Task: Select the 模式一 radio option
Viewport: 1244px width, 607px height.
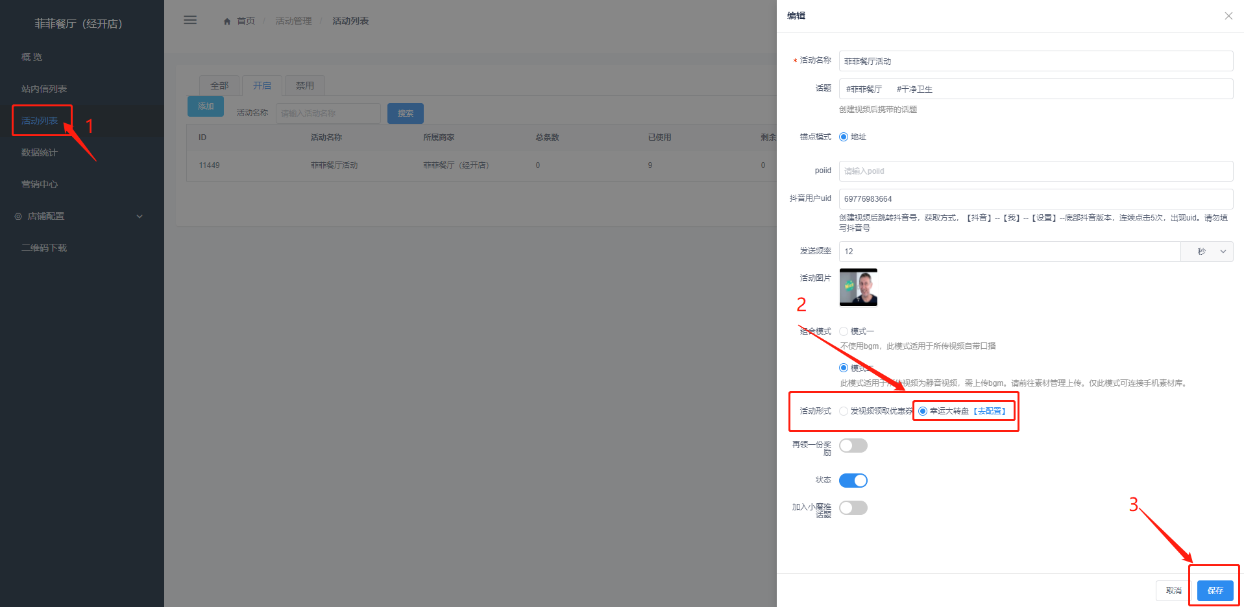Action: point(844,331)
